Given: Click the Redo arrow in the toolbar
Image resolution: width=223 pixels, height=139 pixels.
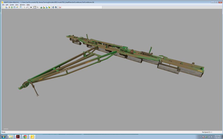Looking at the screenshot, I should tap(27, 7).
